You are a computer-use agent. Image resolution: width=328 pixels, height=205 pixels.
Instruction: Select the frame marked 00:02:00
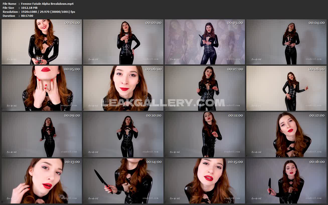click(x=123, y=42)
